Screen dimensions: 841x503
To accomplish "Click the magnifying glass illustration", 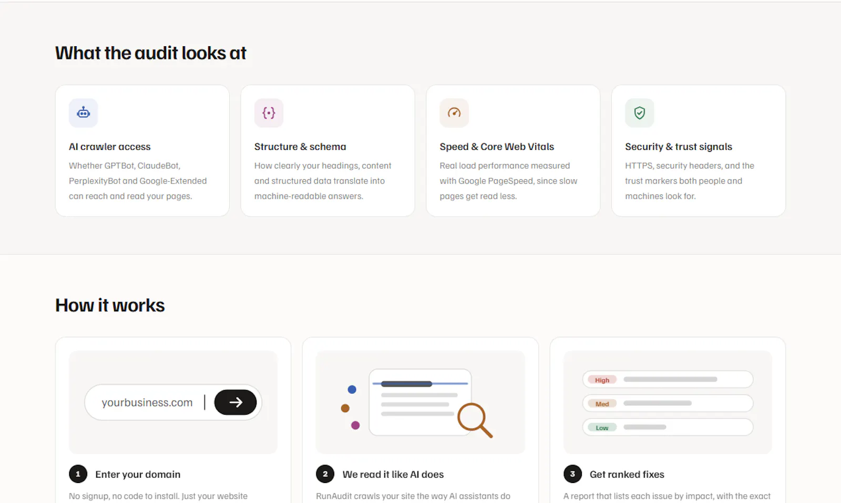I will click(475, 420).
